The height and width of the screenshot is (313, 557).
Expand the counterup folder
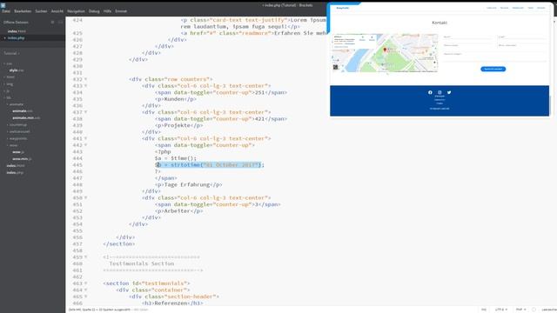18,125
